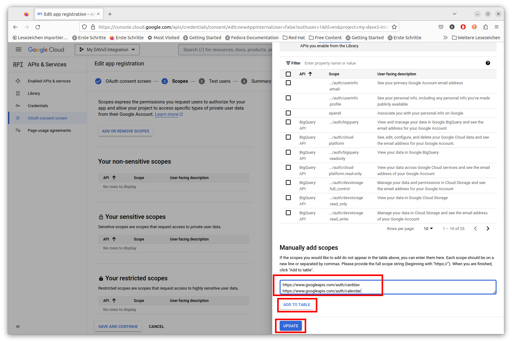This screenshot has height=343, width=512.
Task: Sort restricted scopes by API arrow
Action: point(114,300)
